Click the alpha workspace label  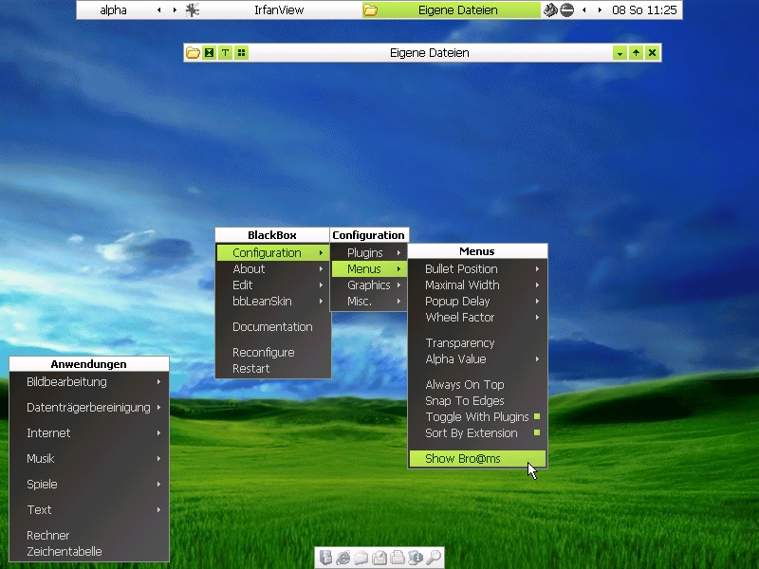[113, 9]
